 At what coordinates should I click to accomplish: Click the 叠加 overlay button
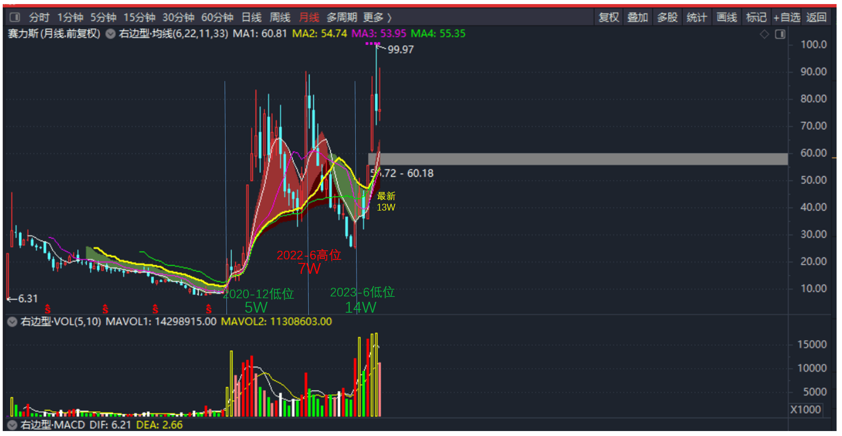click(638, 17)
